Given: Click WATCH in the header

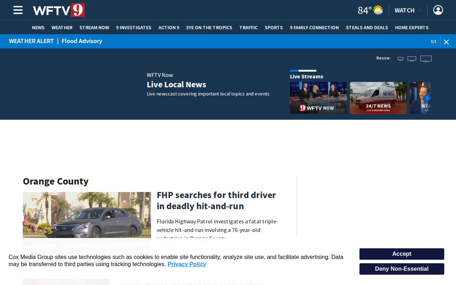Looking at the screenshot, I should pyautogui.click(x=405, y=10).
